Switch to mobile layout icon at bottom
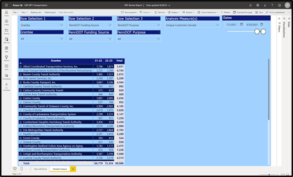This screenshot has height=177, width=293. [x=21, y=169]
